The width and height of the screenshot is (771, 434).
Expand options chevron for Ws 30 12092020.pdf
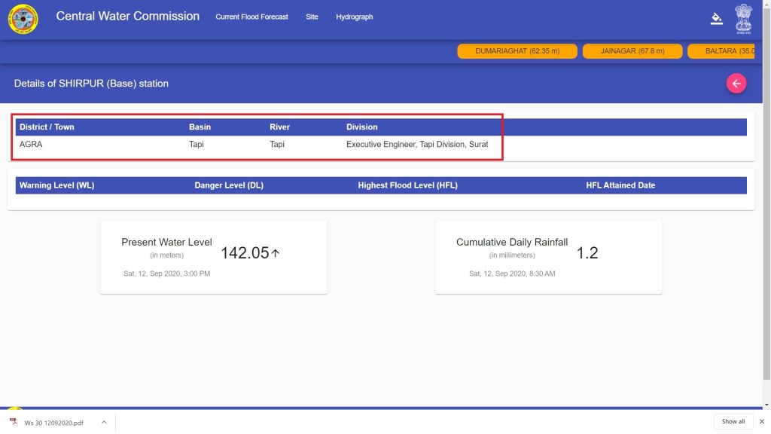coord(104,422)
